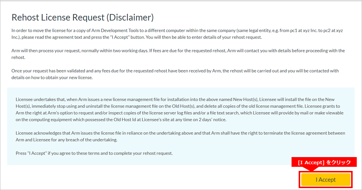Click the sentence "If fees are due for the requested rehost"

tap(187, 50)
